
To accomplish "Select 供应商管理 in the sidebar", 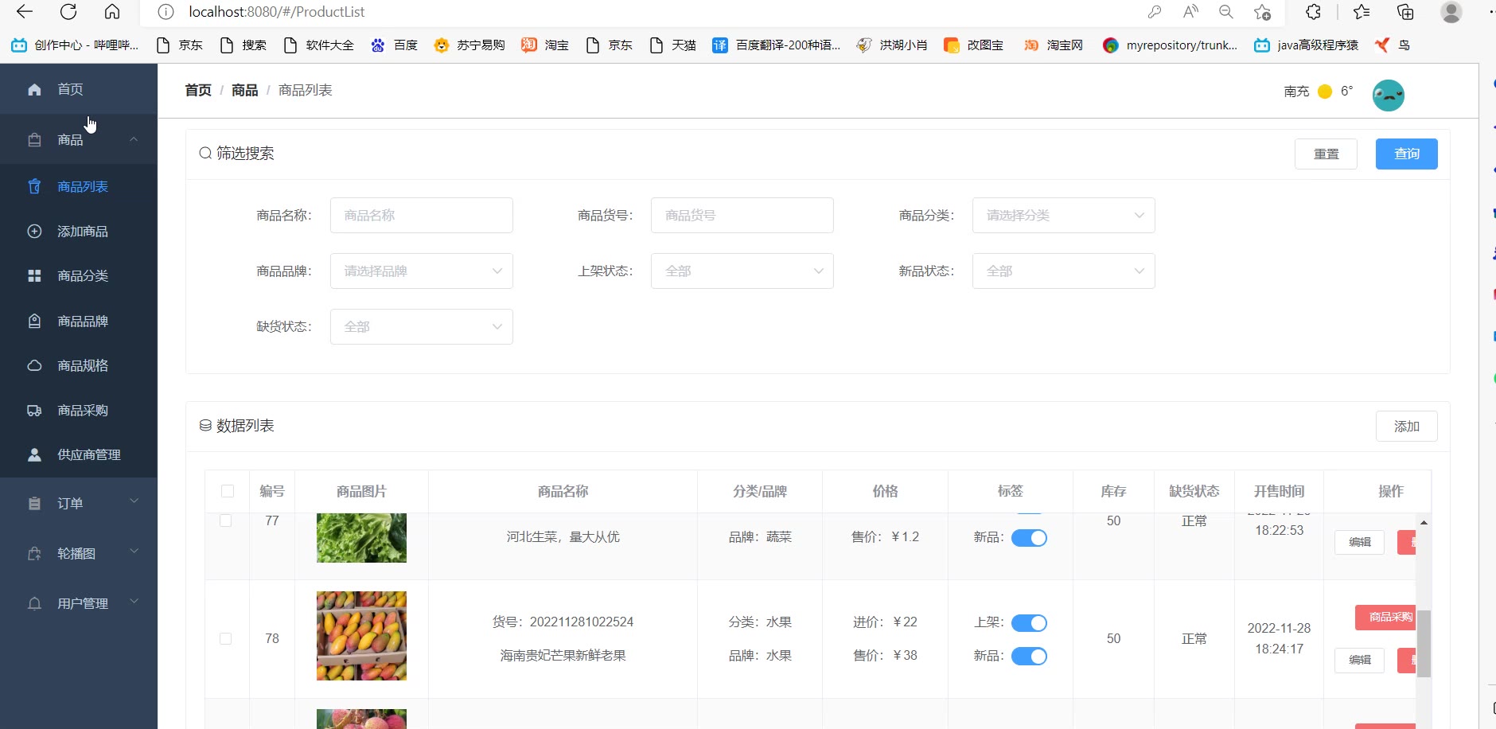I will (88, 454).
